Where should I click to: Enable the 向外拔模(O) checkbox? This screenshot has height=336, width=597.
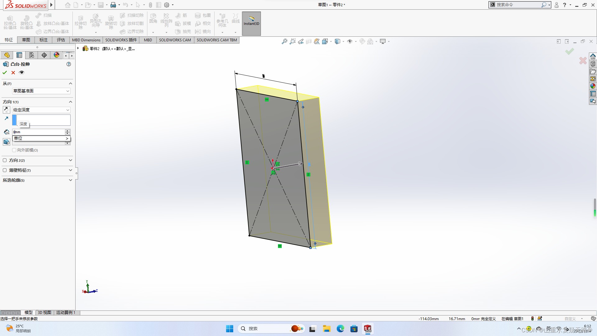14,150
